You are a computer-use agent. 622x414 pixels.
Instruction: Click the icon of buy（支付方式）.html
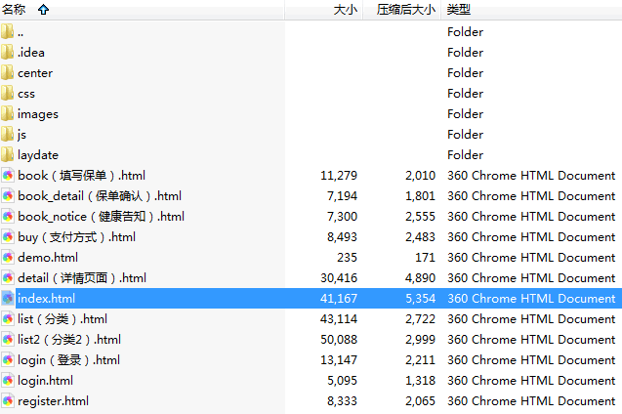[8, 237]
